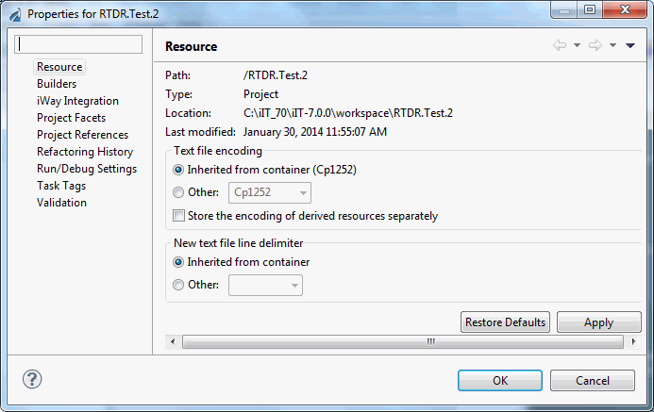Click the filter text input field
Viewport: 654px width, 412px height.
click(78, 44)
